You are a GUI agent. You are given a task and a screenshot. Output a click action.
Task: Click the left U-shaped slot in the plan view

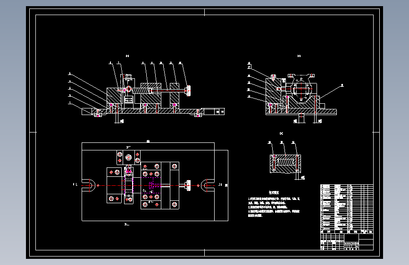tap(89, 185)
